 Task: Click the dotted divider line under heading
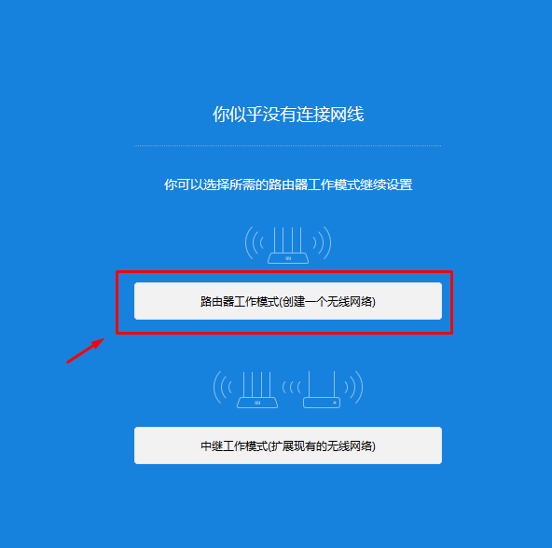pyautogui.click(x=287, y=145)
